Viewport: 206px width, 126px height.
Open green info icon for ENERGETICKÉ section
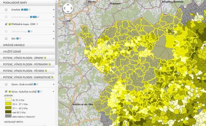(x=52, y=77)
